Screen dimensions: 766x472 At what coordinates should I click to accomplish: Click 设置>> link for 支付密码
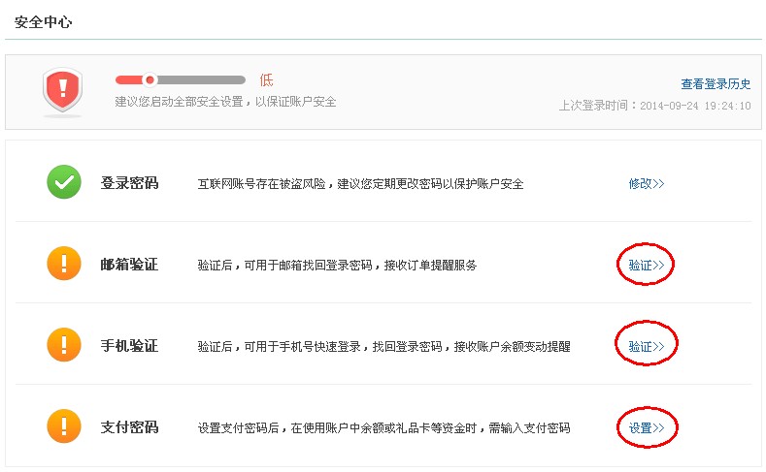pos(647,428)
